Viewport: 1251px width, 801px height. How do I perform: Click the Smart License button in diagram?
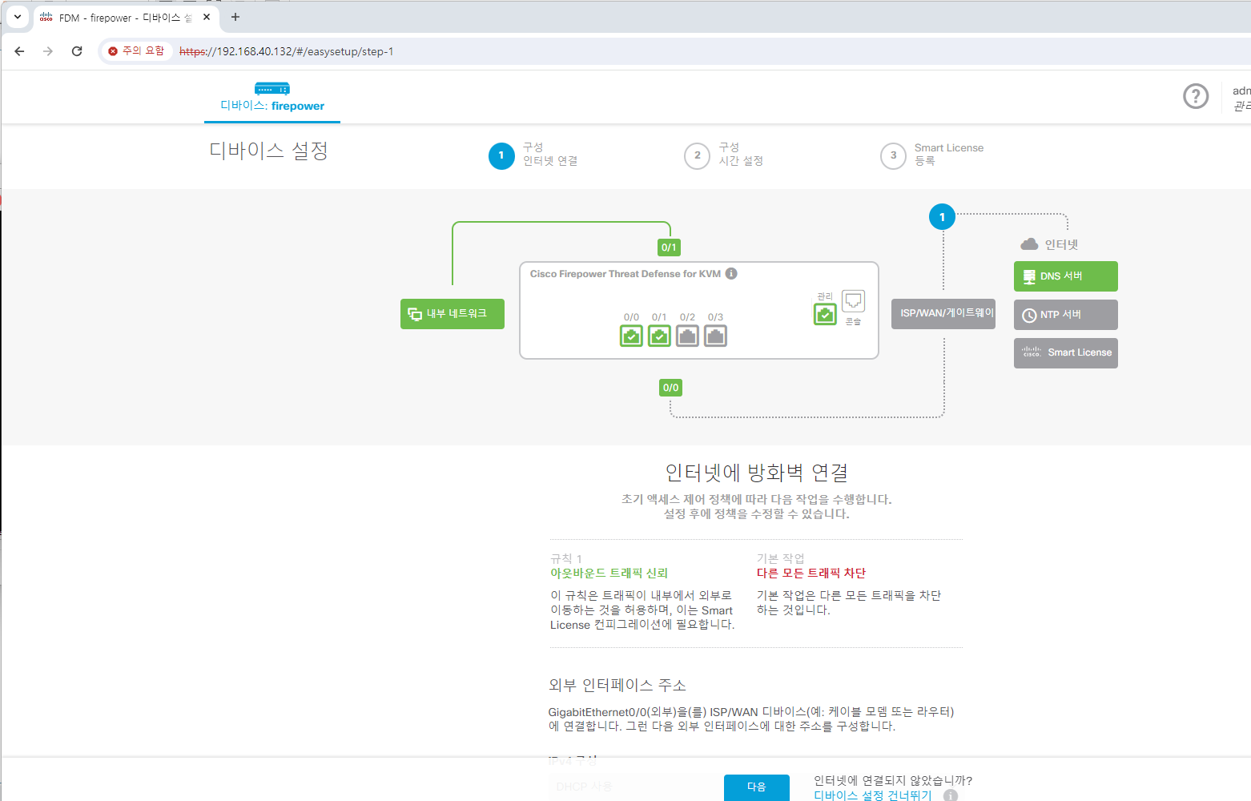(x=1066, y=353)
